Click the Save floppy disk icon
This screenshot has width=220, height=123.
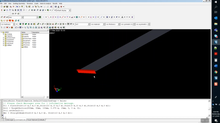point(7,7)
